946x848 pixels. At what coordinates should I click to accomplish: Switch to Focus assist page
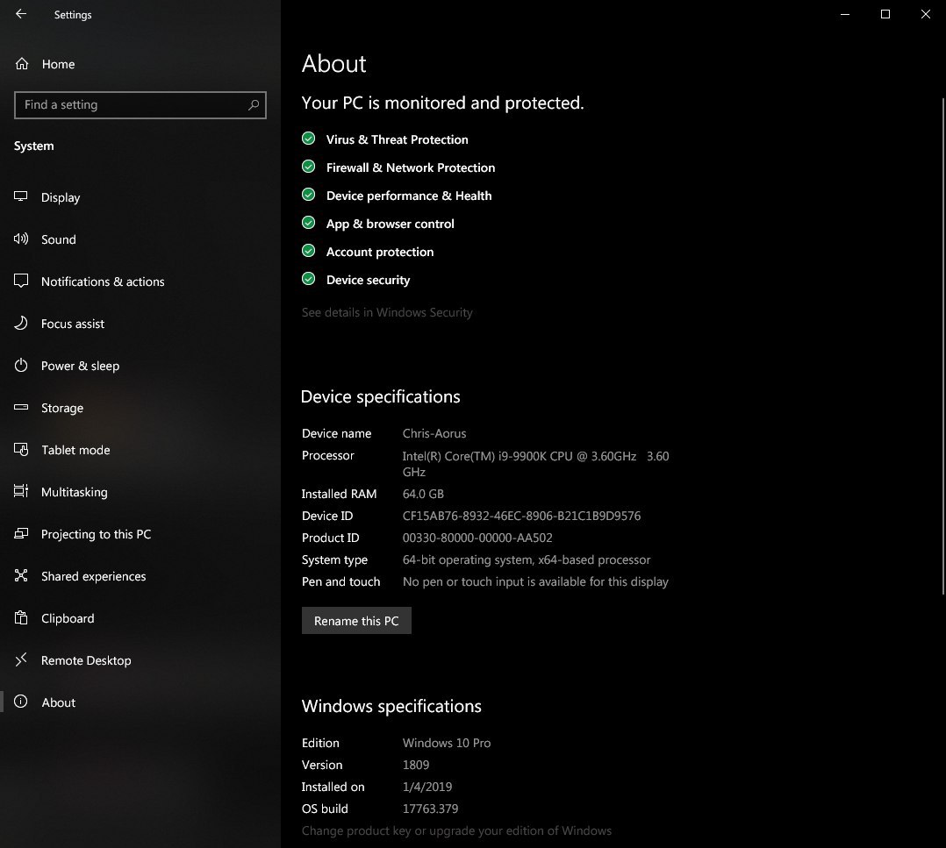tap(72, 324)
